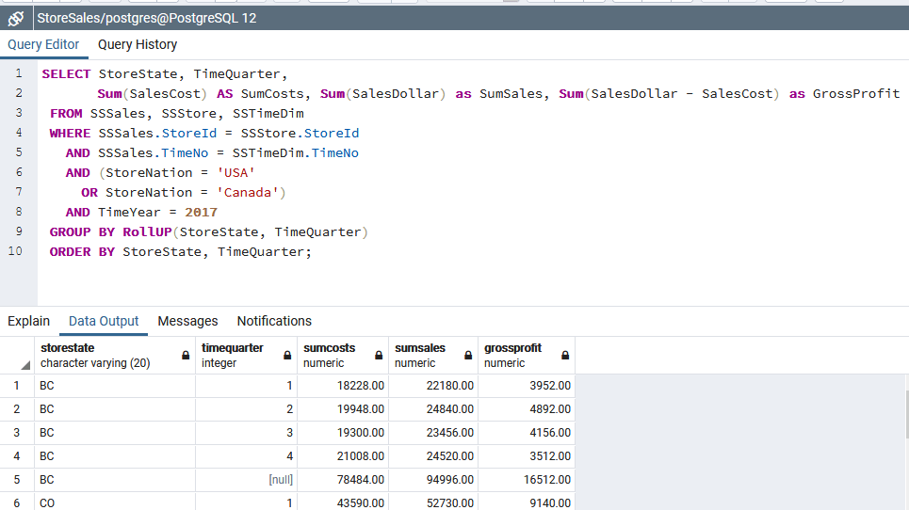
Task: View the Notifications tab
Action: pyautogui.click(x=274, y=321)
